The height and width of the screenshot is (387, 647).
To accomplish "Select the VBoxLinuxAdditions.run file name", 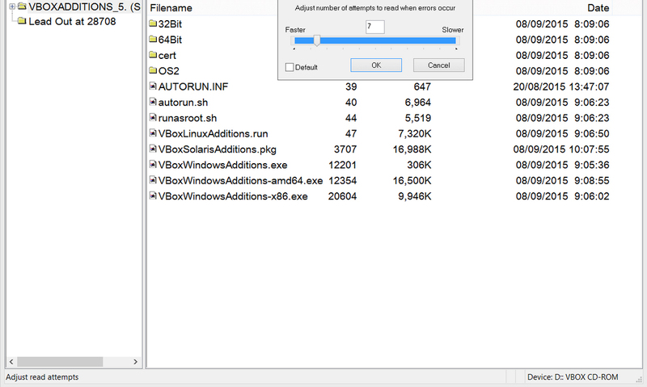I will [214, 133].
